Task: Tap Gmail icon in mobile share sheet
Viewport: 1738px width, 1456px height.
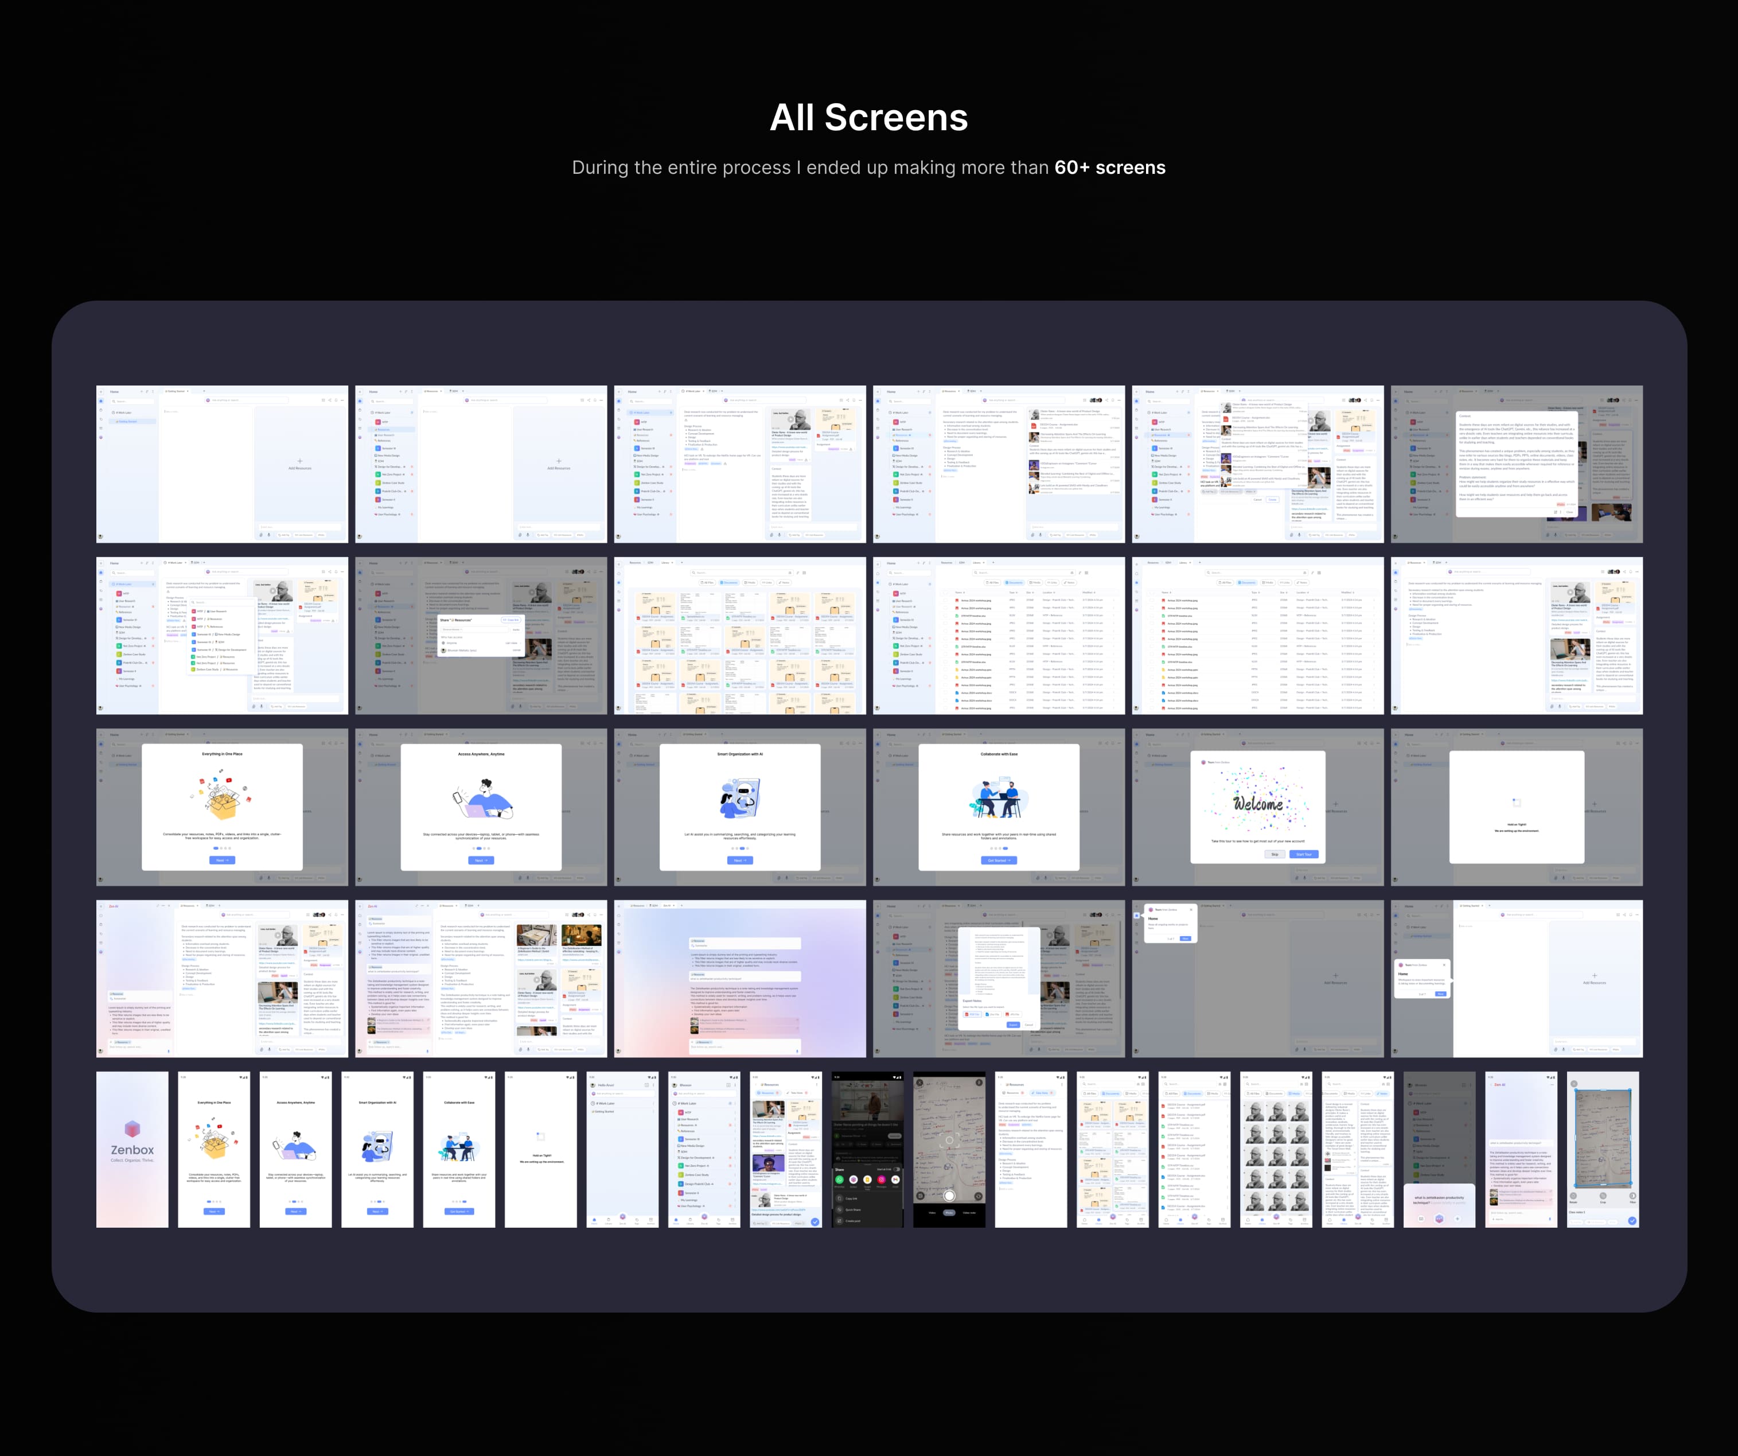Action: pos(895,1179)
